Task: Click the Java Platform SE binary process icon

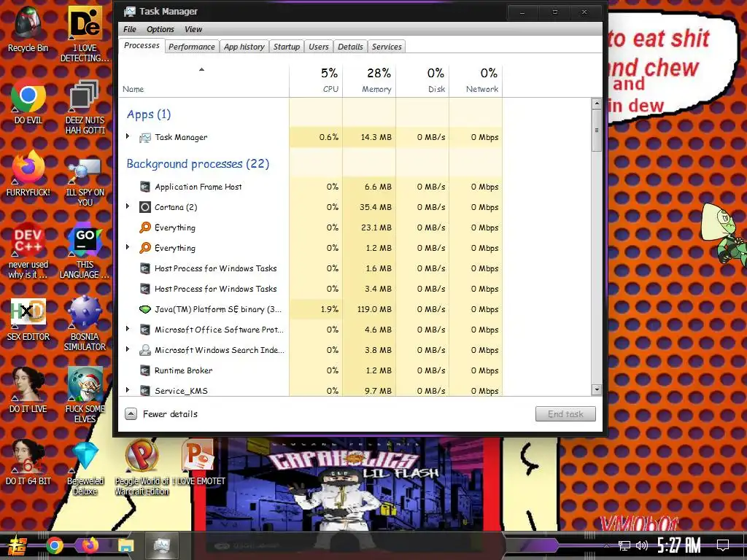Action: 145,309
